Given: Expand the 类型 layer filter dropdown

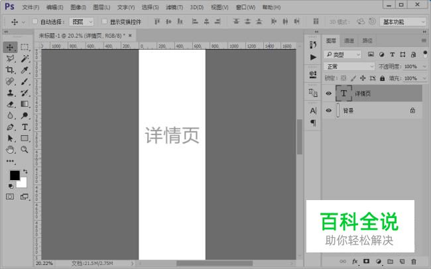Looking at the screenshot, I should [343, 54].
